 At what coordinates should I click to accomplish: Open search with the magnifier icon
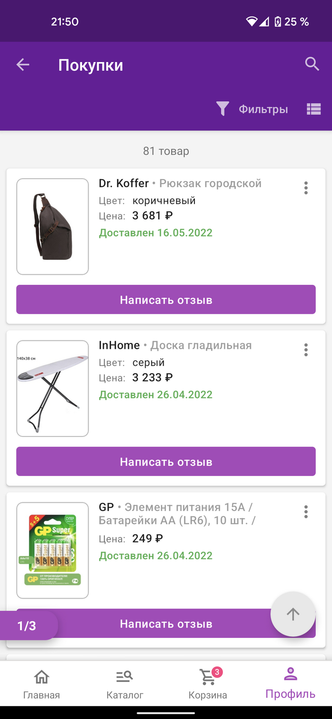(x=312, y=64)
